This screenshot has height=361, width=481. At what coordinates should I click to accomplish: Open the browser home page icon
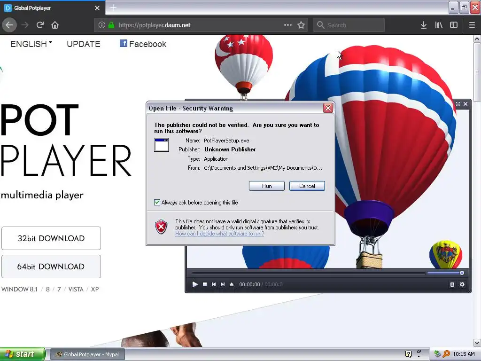(x=55, y=25)
